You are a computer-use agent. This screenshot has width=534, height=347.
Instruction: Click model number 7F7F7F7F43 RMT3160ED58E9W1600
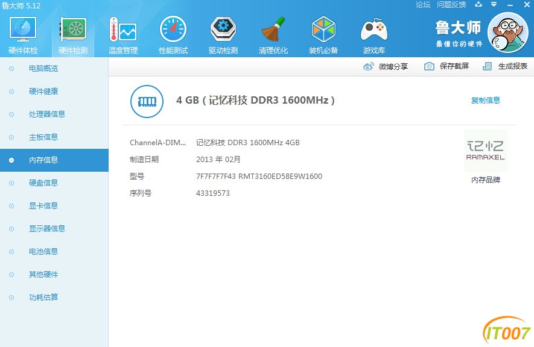pos(259,177)
